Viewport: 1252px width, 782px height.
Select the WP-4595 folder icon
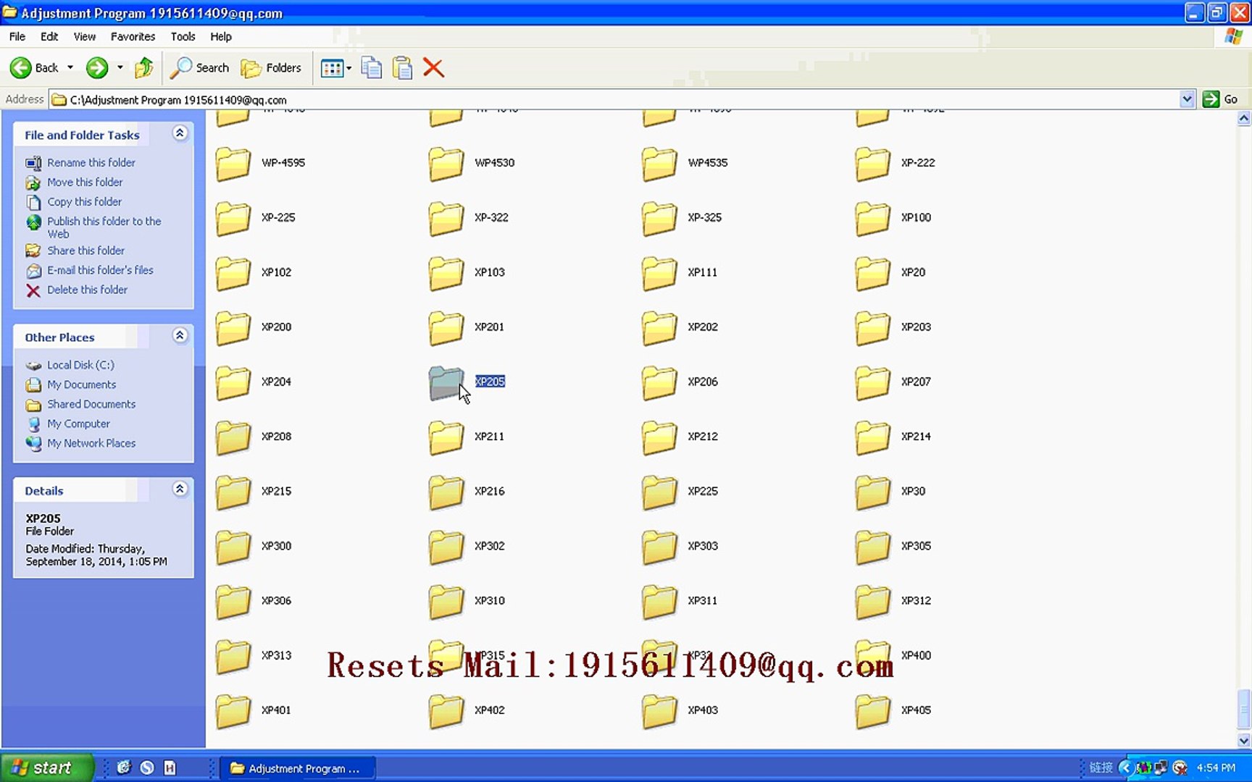[x=233, y=164]
